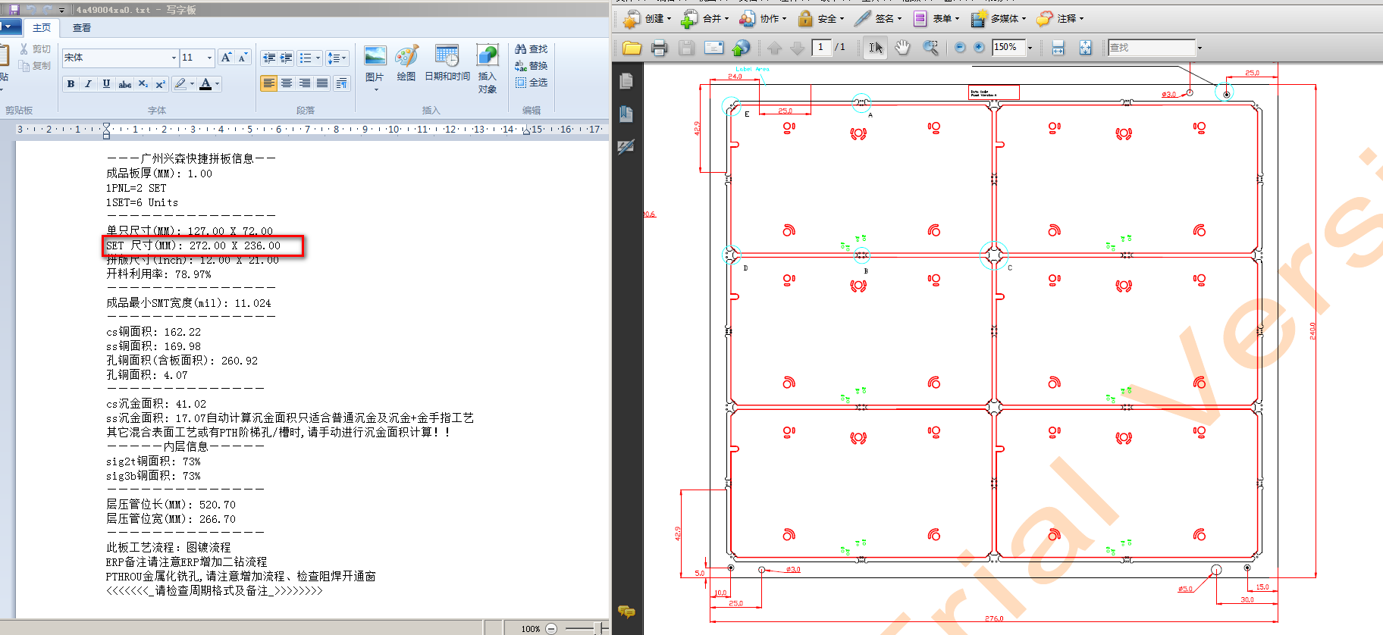Shrink the font size with the small A button
The width and height of the screenshot is (1383, 635).
[x=243, y=58]
